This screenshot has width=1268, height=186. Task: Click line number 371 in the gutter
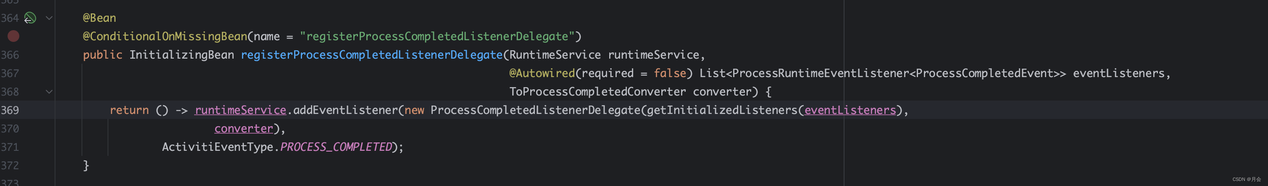coord(10,147)
